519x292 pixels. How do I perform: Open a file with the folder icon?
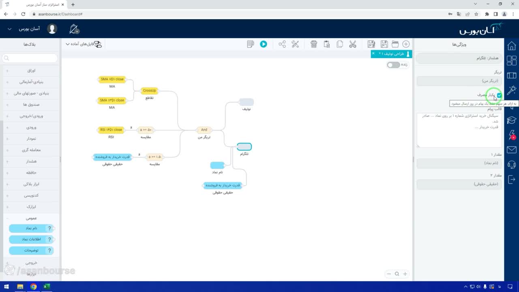(x=395, y=44)
